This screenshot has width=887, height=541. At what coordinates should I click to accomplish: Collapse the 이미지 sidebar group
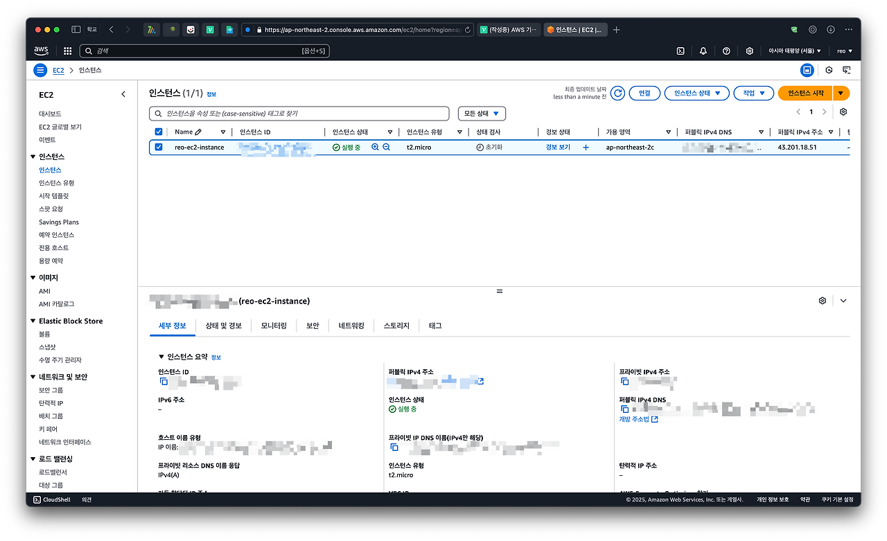pos(33,278)
